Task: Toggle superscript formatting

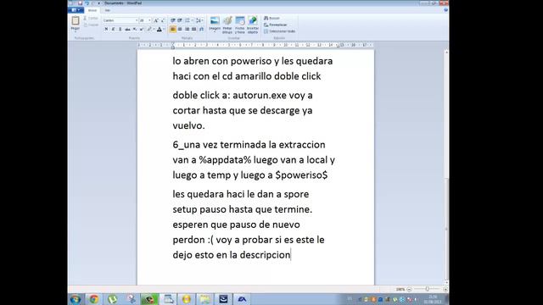Action: tap(142, 29)
